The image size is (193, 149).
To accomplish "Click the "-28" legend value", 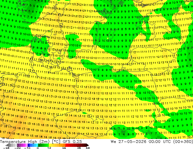I will click(6, 148).
